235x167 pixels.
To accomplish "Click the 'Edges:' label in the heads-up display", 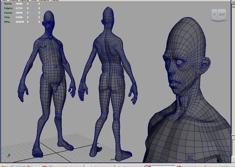I will (9, 8).
